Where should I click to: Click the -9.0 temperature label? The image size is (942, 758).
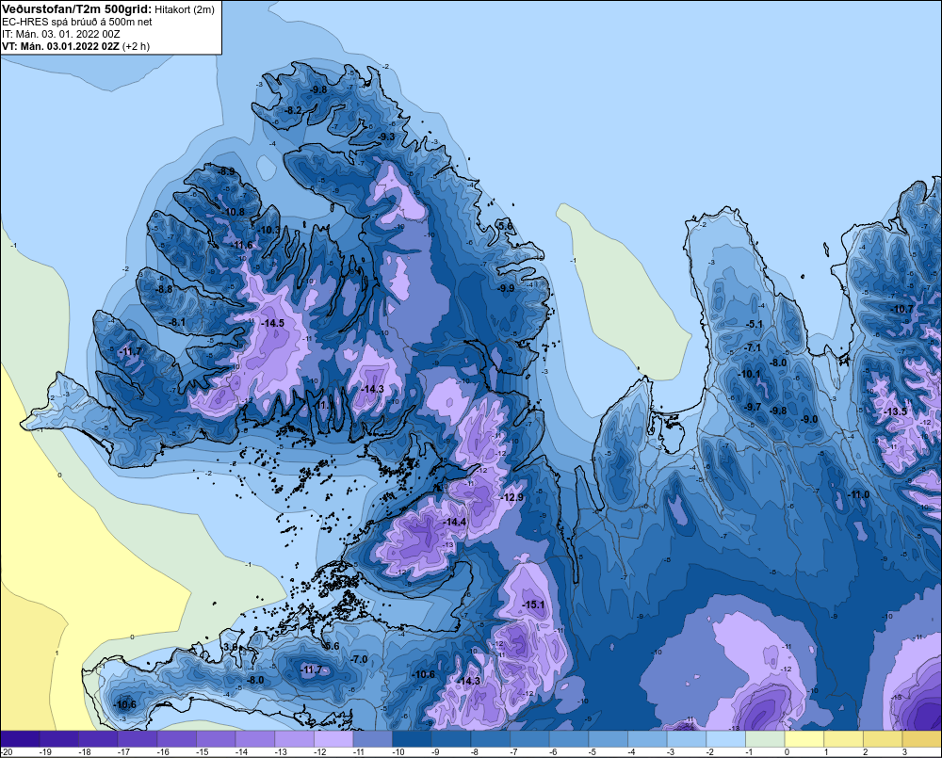click(808, 419)
